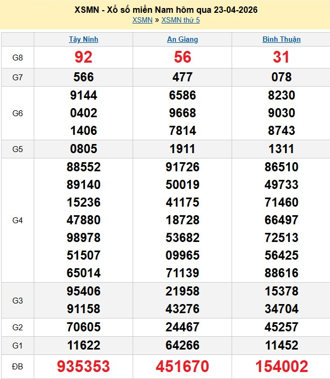Select Bình Thuận G8 number 31
Image resolution: width=330 pixels, height=379 pixels.
click(x=281, y=57)
